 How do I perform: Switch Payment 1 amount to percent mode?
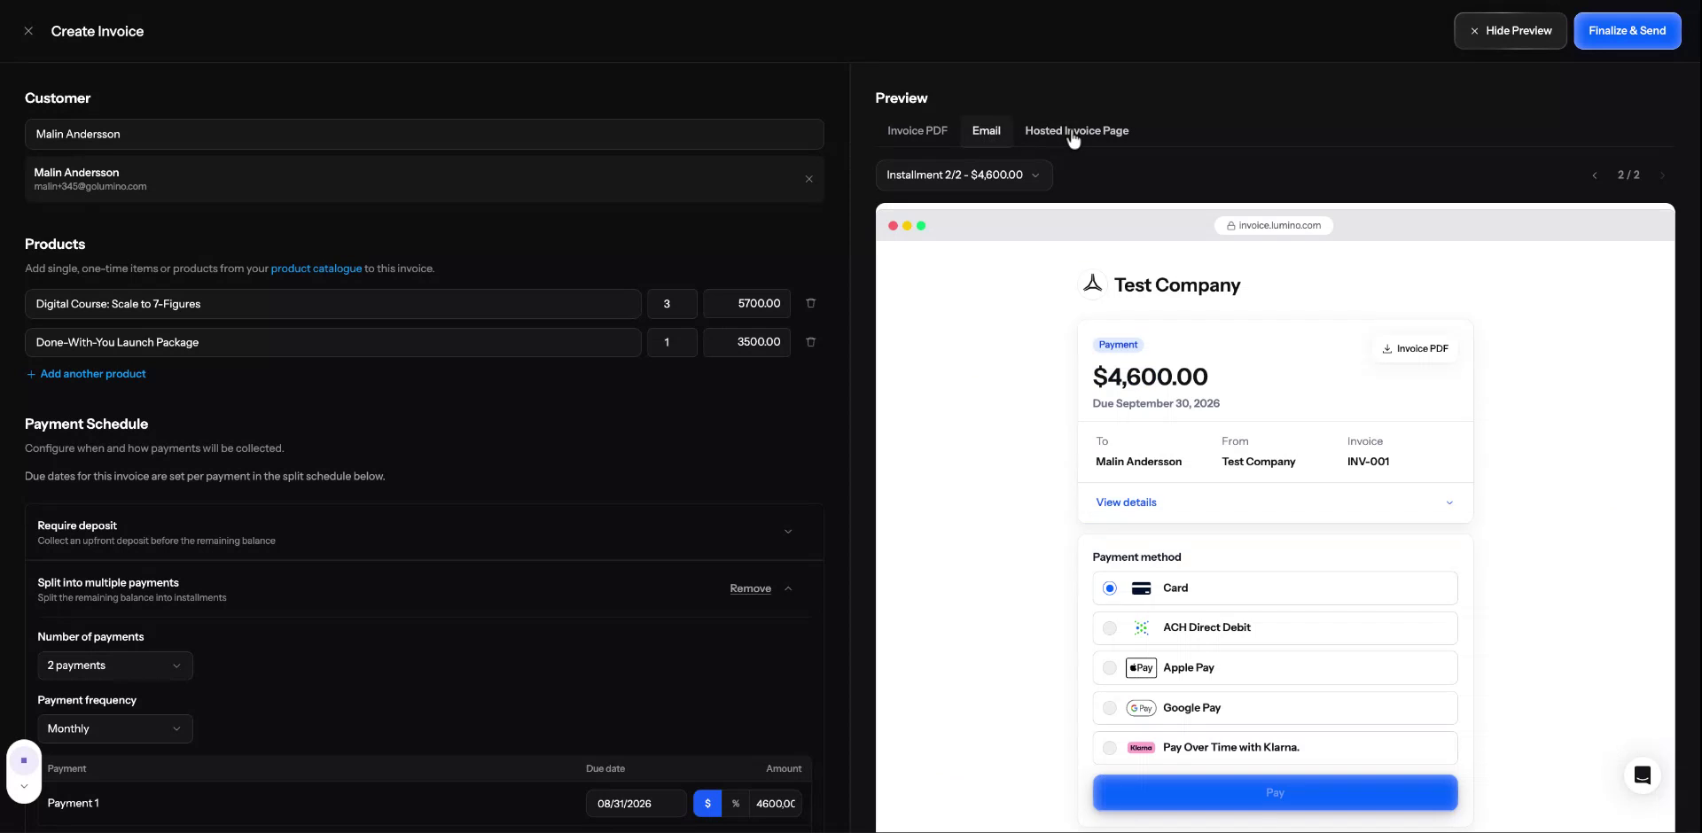(735, 804)
